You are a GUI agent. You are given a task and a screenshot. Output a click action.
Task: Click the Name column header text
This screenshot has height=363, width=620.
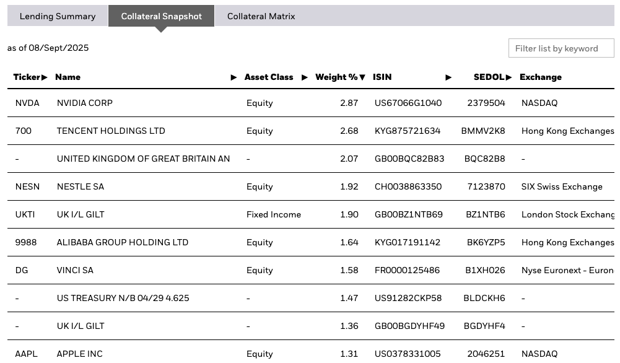[x=68, y=77]
